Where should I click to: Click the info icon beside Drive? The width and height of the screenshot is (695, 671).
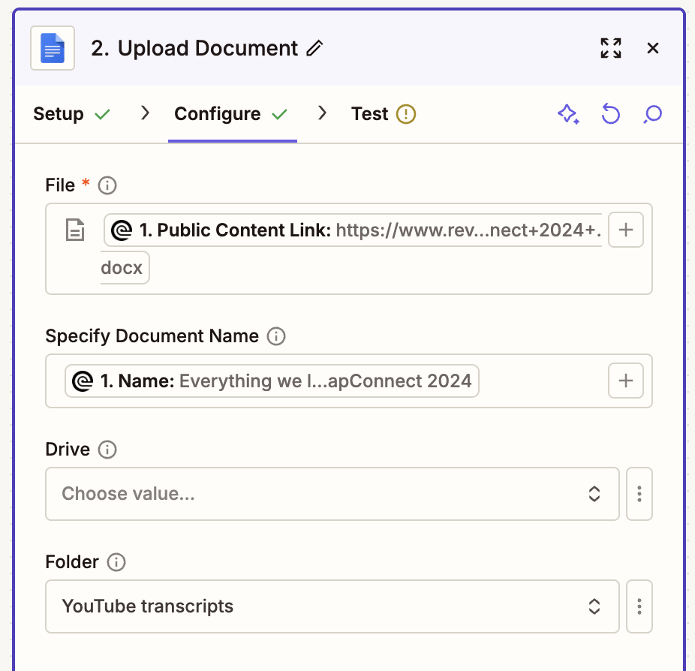click(x=108, y=449)
